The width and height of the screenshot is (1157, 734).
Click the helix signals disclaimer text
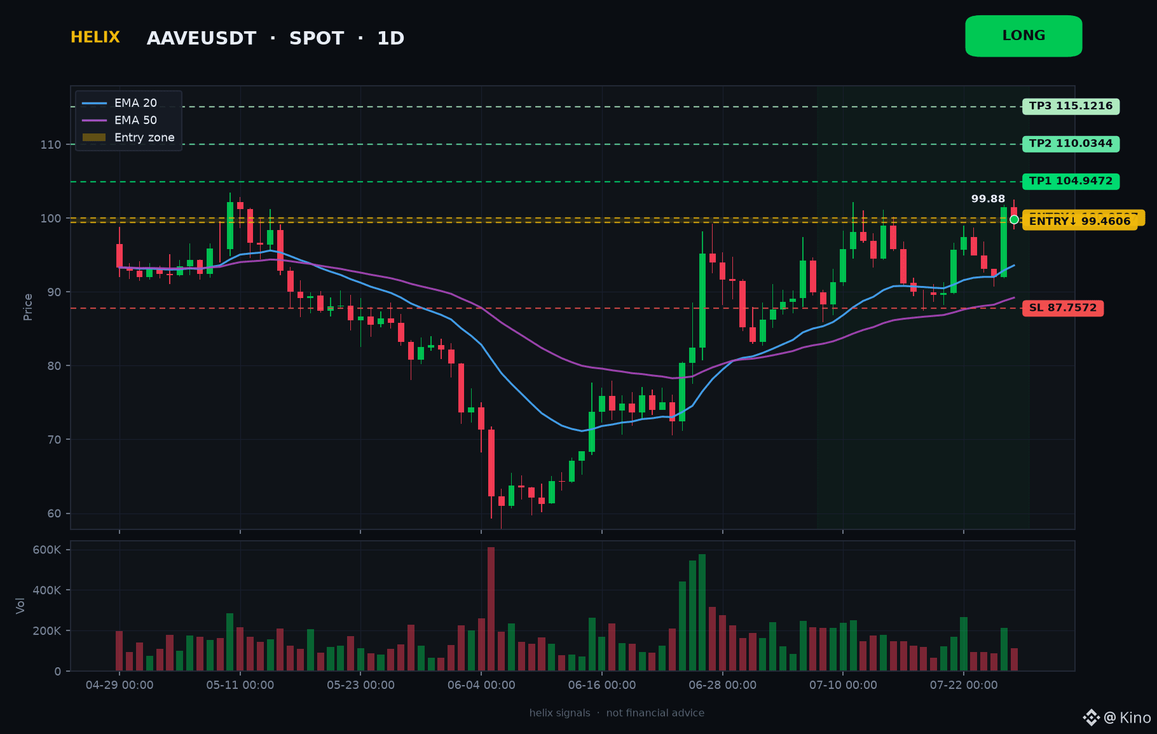617,713
